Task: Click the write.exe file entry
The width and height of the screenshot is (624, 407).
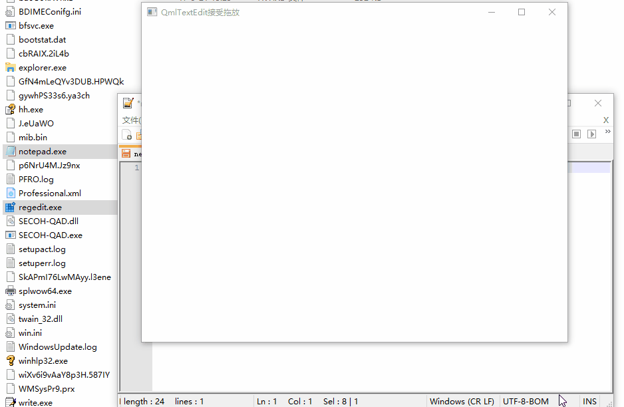Action: pos(35,402)
